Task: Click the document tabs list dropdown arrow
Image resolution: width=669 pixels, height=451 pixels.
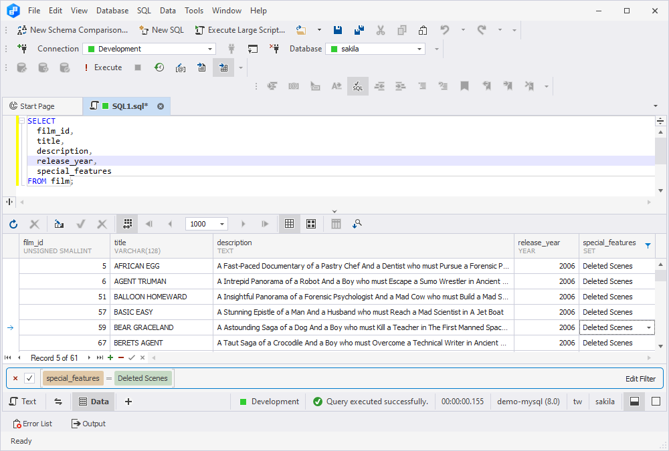Action: [x=656, y=106]
